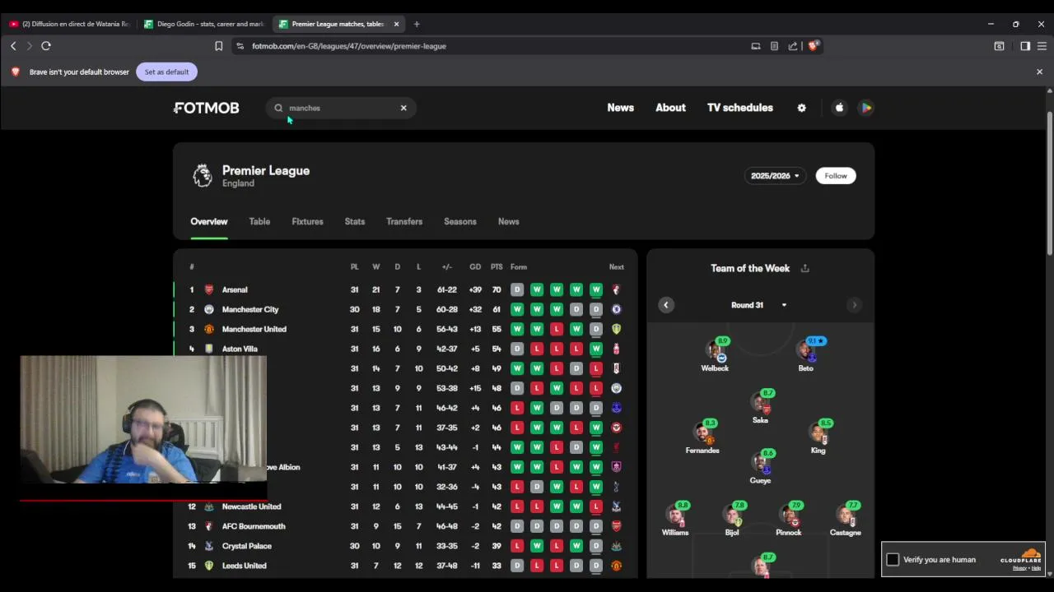The width and height of the screenshot is (1054, 592).
Task: Open Welbeck's player card
Action: tap(715, 354)
